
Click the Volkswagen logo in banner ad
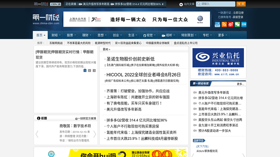[200, 19]
